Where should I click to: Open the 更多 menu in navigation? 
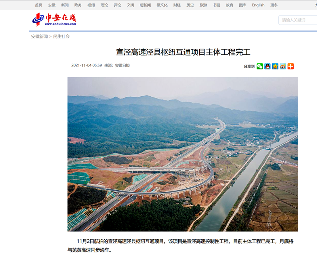274,5
